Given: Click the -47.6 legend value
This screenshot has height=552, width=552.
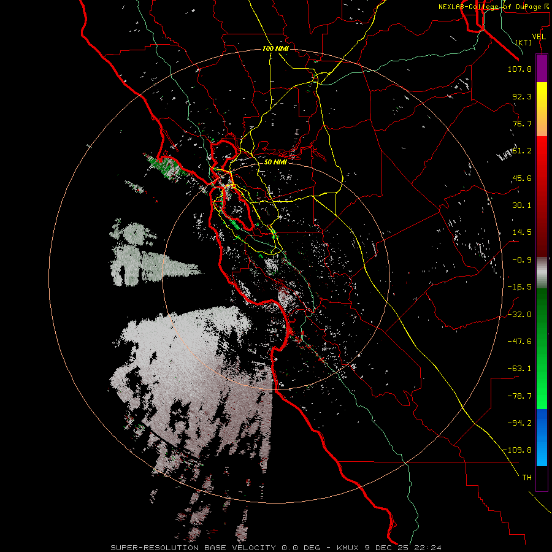Looking at the screenshot, I should [519, 342].
